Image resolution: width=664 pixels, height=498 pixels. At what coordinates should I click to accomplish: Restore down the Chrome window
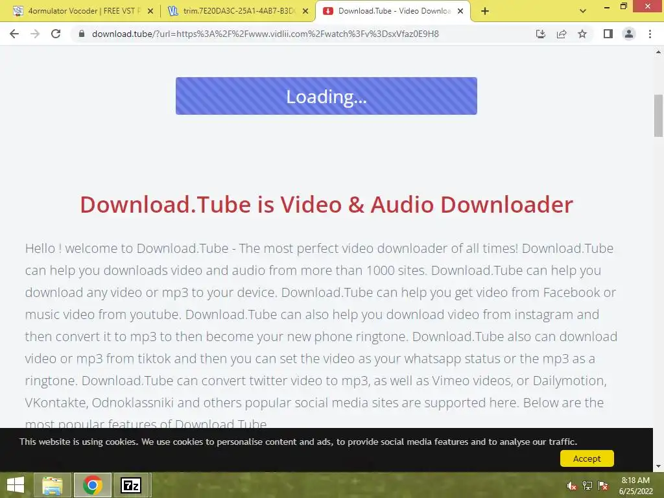pyautogui.click(x=623, y=6)
